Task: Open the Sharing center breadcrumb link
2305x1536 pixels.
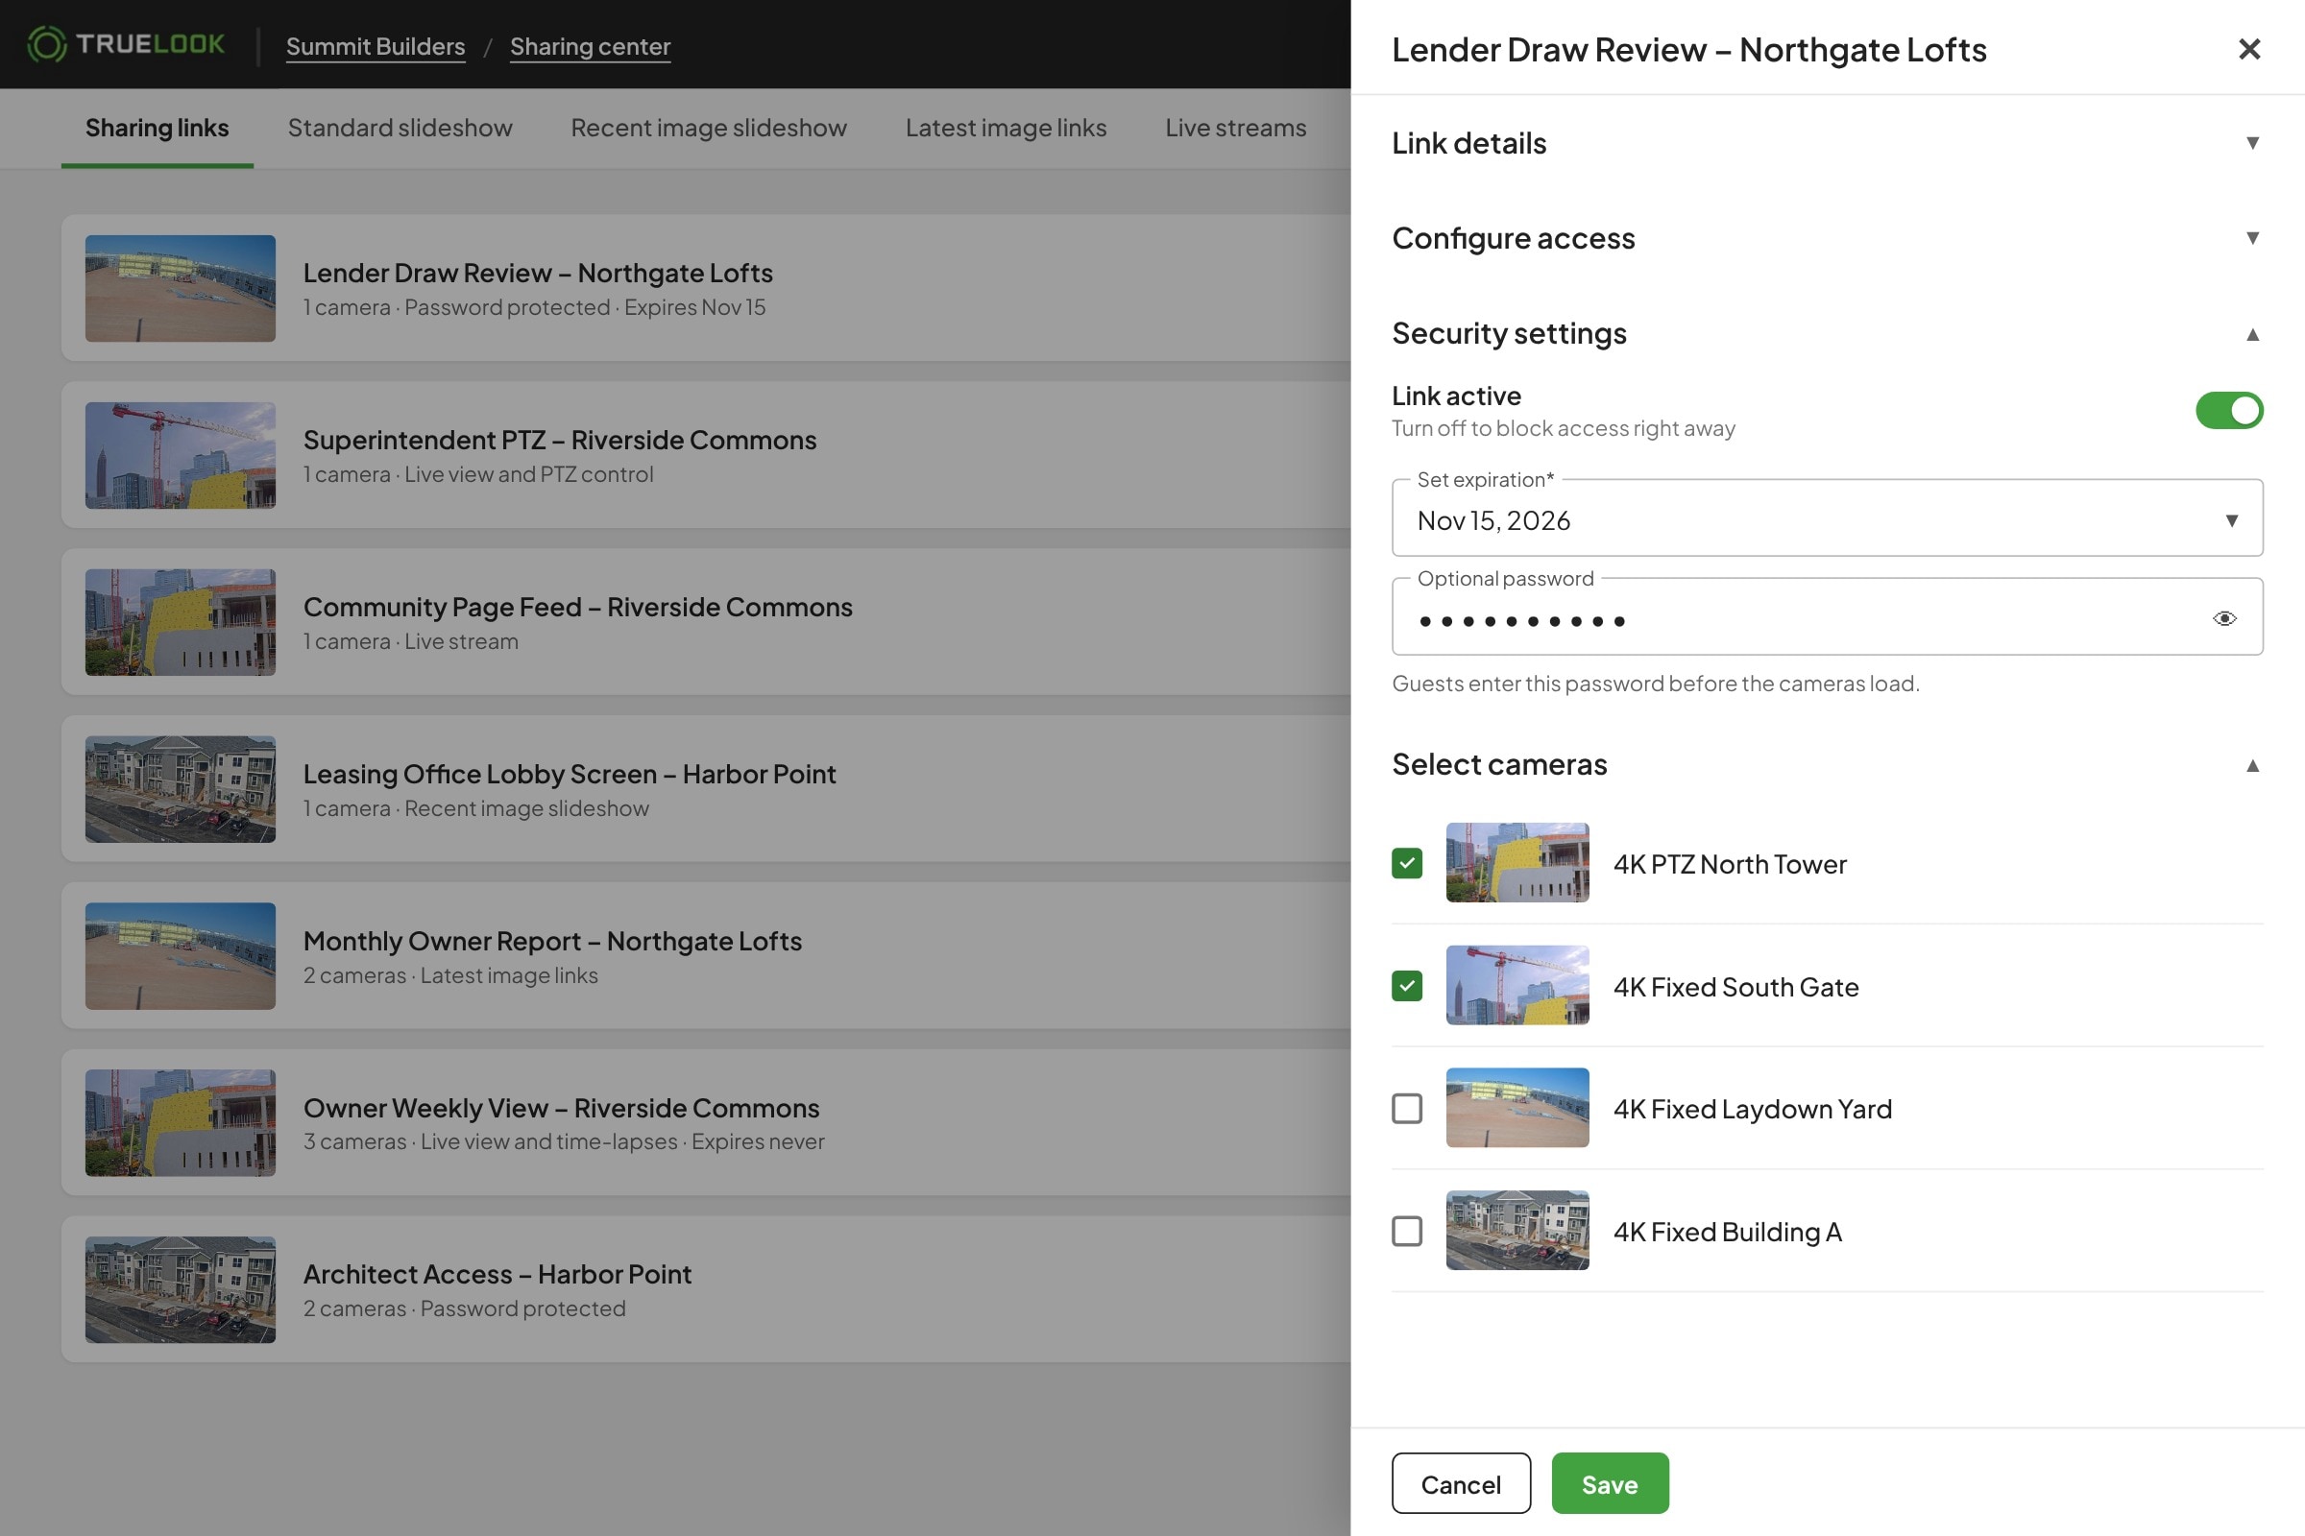Action: coord(590,46)
